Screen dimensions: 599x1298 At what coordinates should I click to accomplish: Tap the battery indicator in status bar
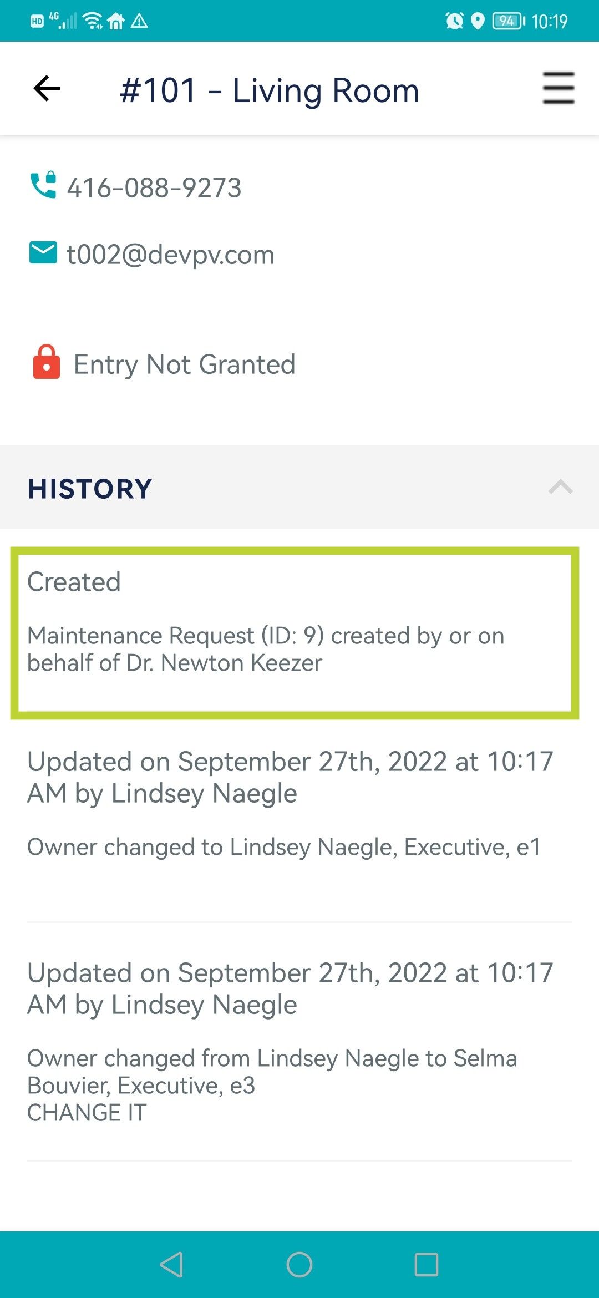coord(509,21)
